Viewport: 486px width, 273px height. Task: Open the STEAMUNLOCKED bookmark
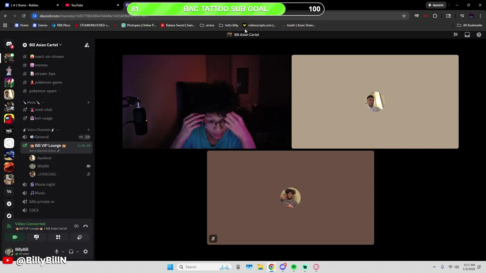pyautogui.click(x=92, y=25)
